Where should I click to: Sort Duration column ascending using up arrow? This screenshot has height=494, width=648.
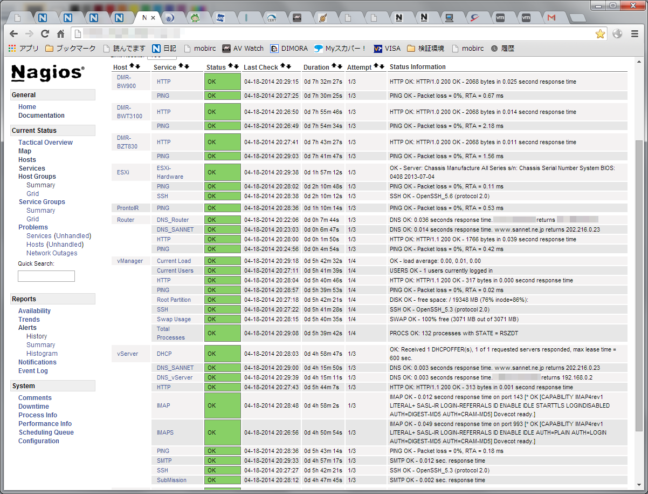click(x=334, y=66)
